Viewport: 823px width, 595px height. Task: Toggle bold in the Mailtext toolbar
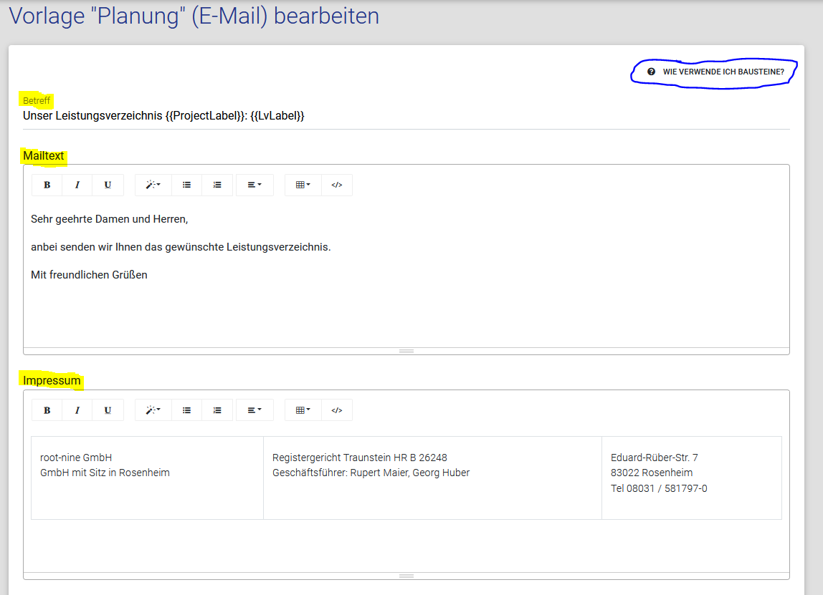[47, 185]
